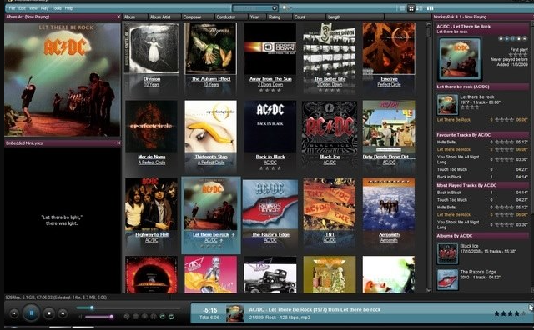Screen dimensions: 534x330
Task: Open the Back in Black album link
Action: click(x=270, y=157)
